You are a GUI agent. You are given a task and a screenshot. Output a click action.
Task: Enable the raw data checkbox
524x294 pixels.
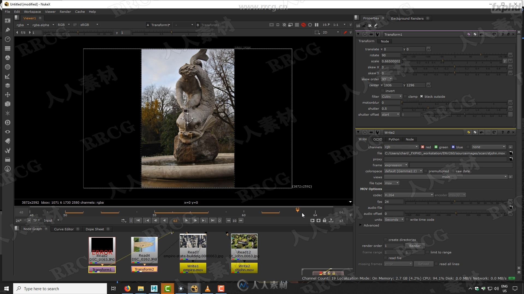pyautogui.click(x=453, y=171)
